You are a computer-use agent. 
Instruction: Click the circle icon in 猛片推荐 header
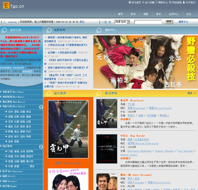click(x=48, y=93)
